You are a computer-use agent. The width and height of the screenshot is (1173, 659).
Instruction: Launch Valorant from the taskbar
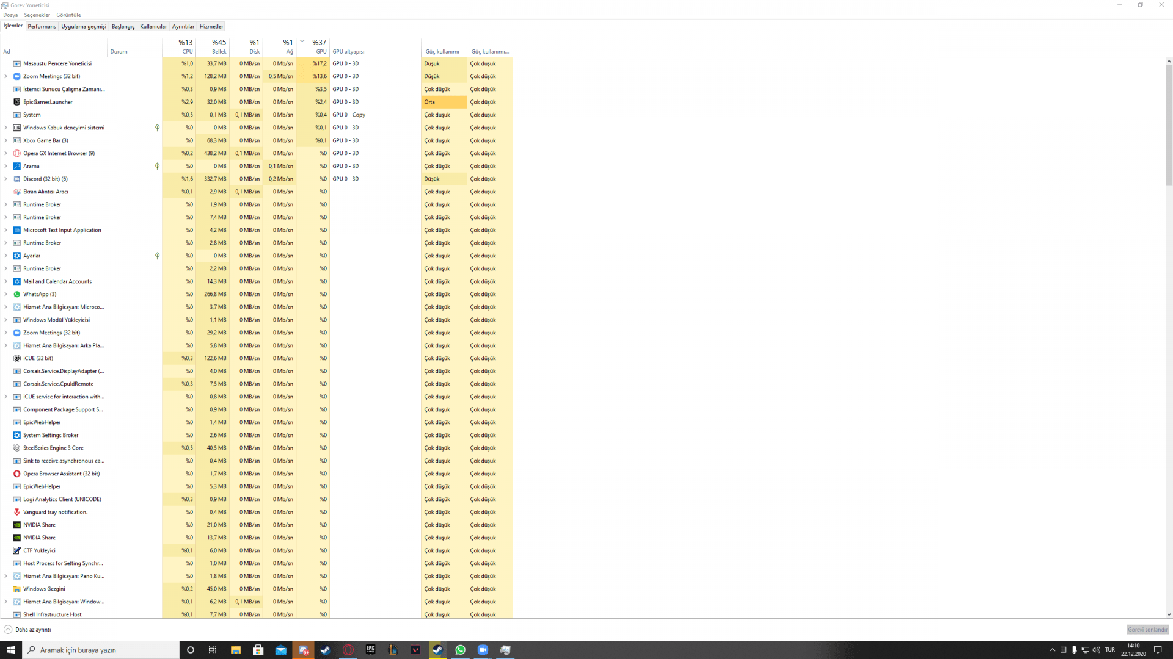click(x=415, y=650)
